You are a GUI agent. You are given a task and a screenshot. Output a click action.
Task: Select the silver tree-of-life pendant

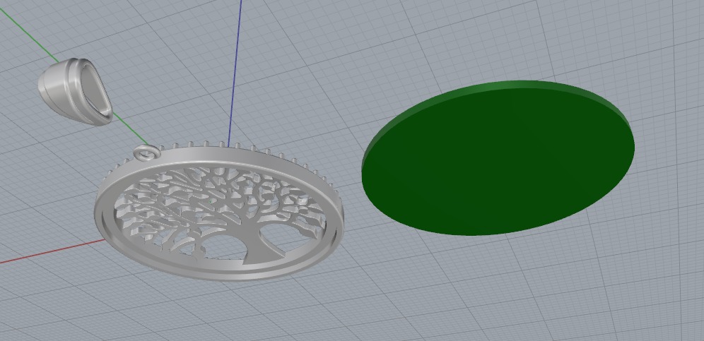tap(219, 211)
